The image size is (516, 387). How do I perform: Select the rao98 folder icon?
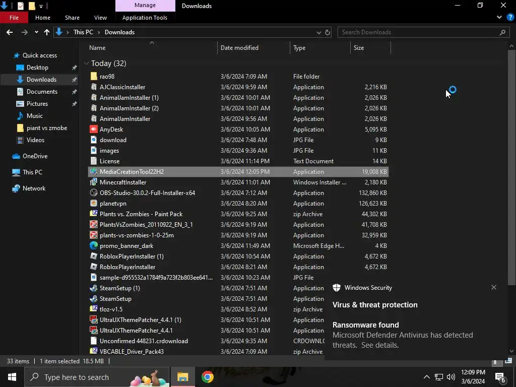pos(94,77)
